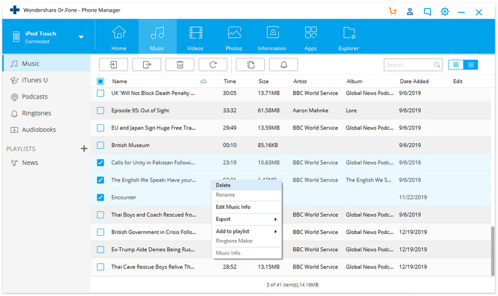Check the Episode 95: Out of Sight row
The width and height of the screenshot is (498, 296).
coord(101,111)
